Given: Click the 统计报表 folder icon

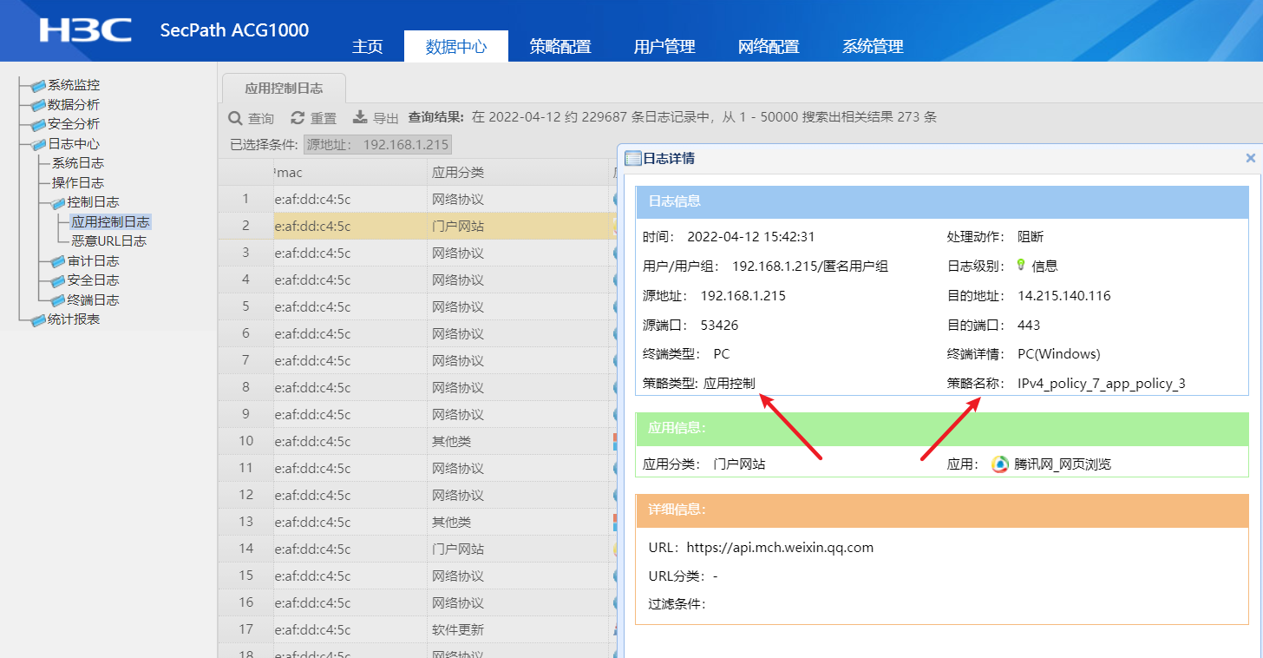Looking at the screenshot, I should [x=38, y=320].
